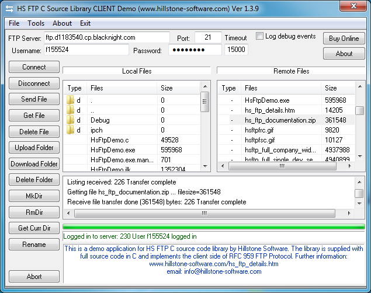Click the About button on the right
Screen dimensions: 371x293
[344, 54]
